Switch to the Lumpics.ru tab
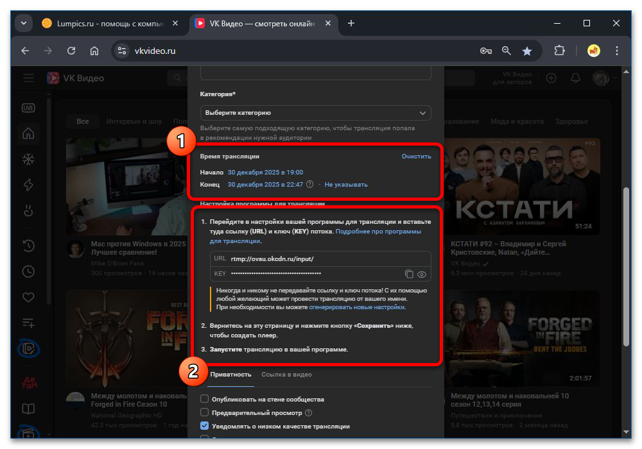This screenshot has width=642, height=449. click(110, 23)
